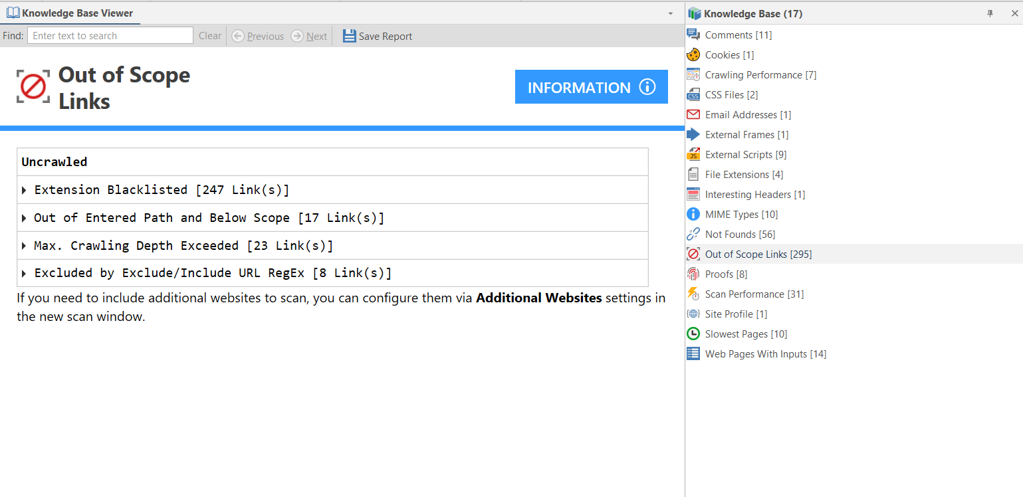Open Cookies via its cookie icon
1023x497 pixels.
693,54
